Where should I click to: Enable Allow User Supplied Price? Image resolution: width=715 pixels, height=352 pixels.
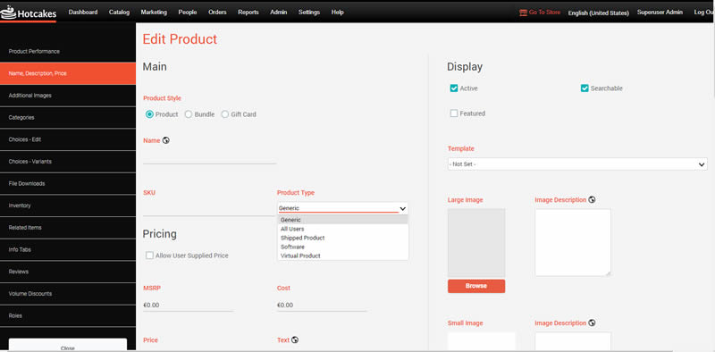pyautogui.click(x=149, y=256)
